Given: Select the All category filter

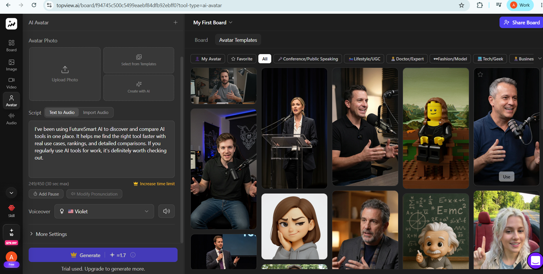Looking at the screenshot, I should (265, 59).
